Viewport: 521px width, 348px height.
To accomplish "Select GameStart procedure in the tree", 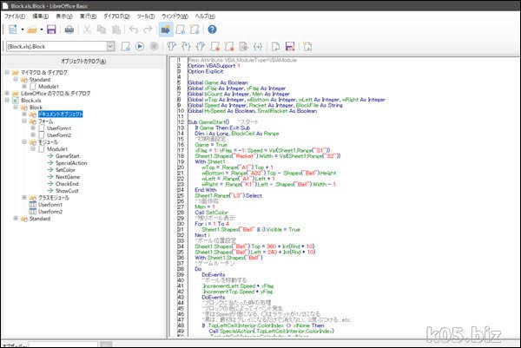I will coord(68,155).
